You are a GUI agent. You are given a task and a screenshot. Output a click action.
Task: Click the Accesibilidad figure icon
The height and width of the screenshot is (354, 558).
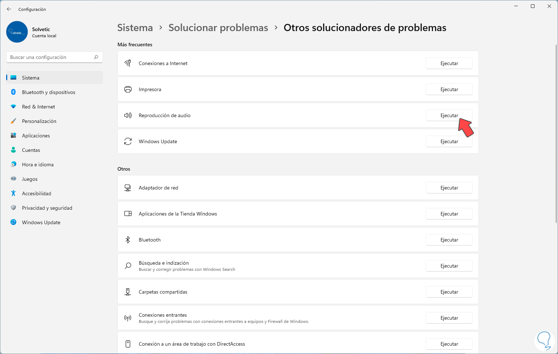pos(13,193)
